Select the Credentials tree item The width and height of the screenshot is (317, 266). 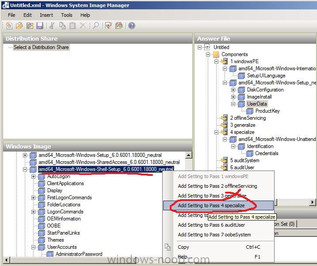click(x=267, y=153)
